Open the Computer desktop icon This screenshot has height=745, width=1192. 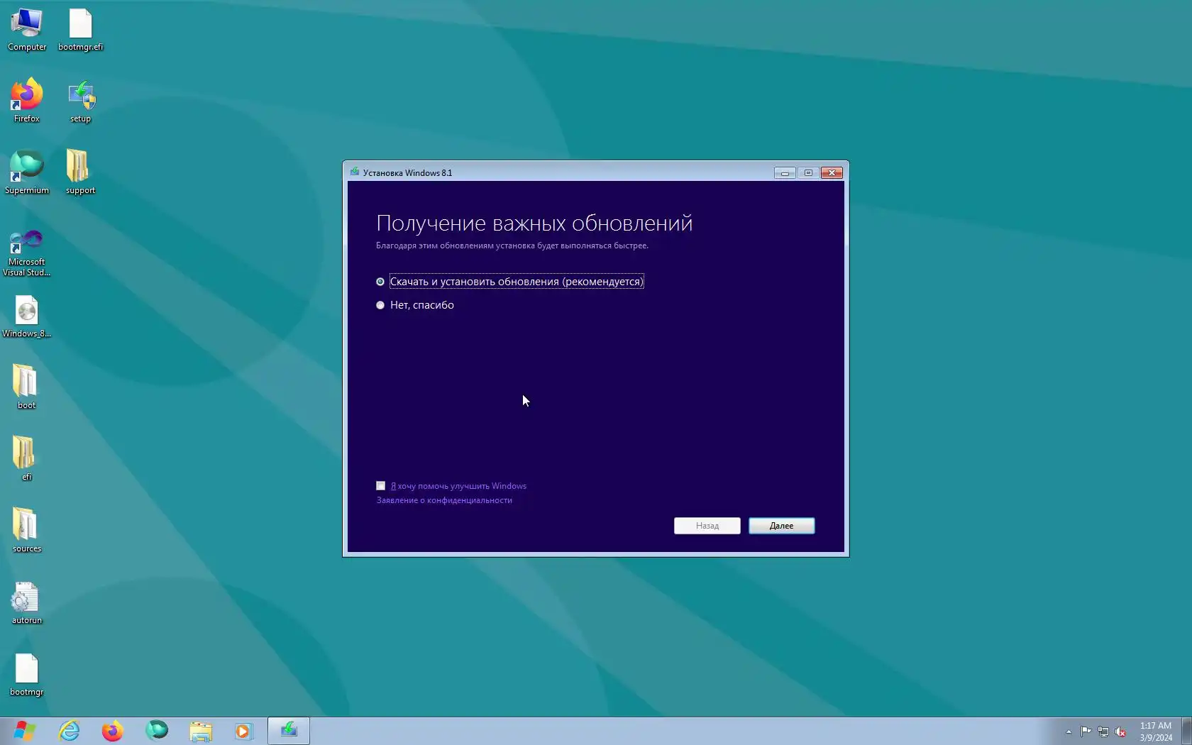tap(27, 30)
